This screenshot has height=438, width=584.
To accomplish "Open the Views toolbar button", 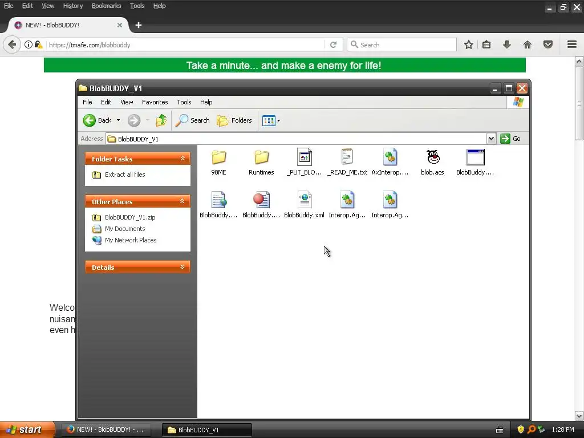I will click(x=269, y=120).
